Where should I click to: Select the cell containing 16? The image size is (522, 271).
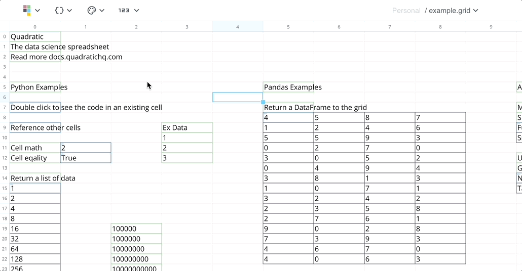(35, 229)
